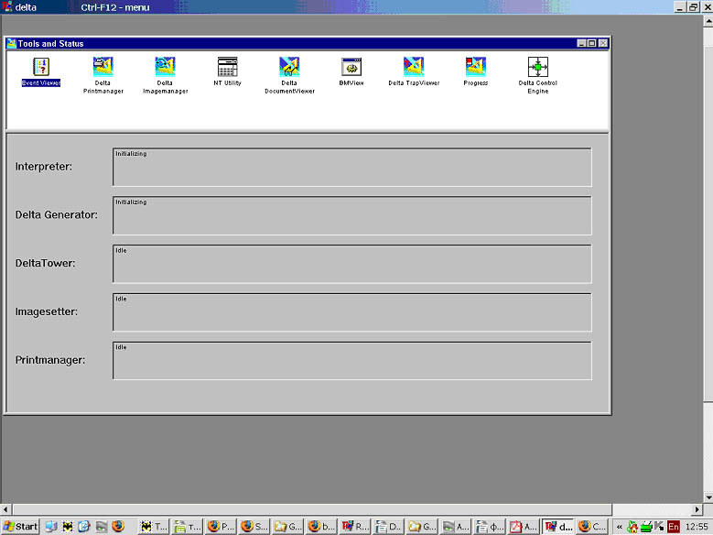Viewport: 713px width, 535px height.
Task: Click the 'Interpreter:' label
Action: (x=44, y=167)
